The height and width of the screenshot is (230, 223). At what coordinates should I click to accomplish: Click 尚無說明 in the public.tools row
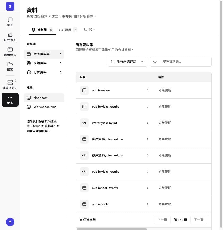pos(165,204)
